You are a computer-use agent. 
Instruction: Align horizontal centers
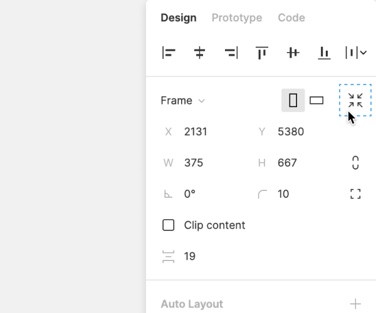(200, 53)
